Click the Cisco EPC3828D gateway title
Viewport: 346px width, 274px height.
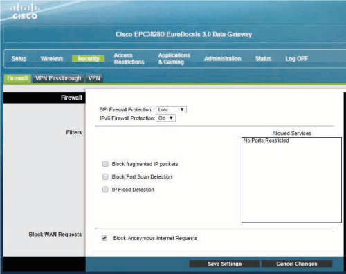click(x=183, y=35)
